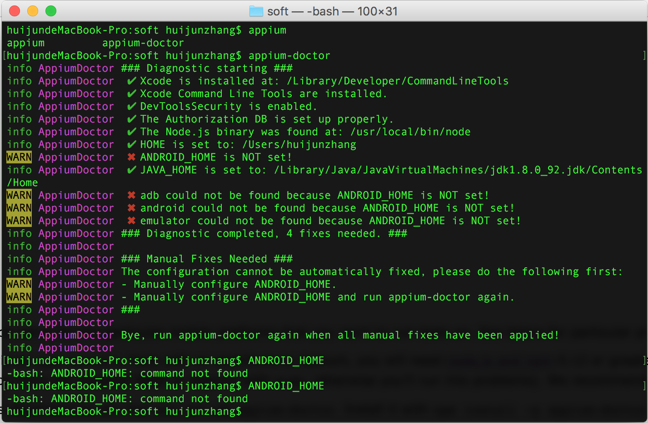Click the check mark before 'The Authorization DB'
This screenshot has height=423, width=648.
click(x=132, y=119)
